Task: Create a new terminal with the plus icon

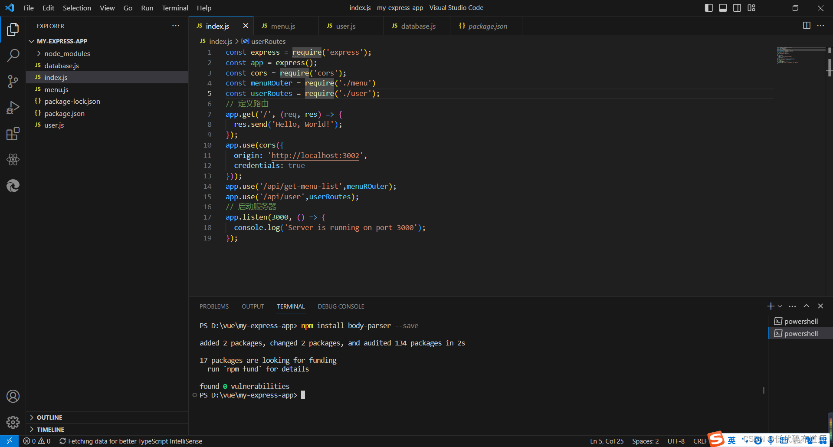Action: [770, 306]
